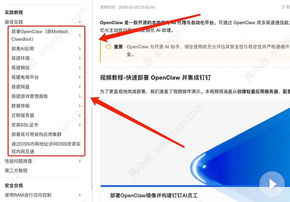290x202 pixels.
Task: Open the 第三方教程 entry
Action: pyautogui.click(x=16, y=171)
